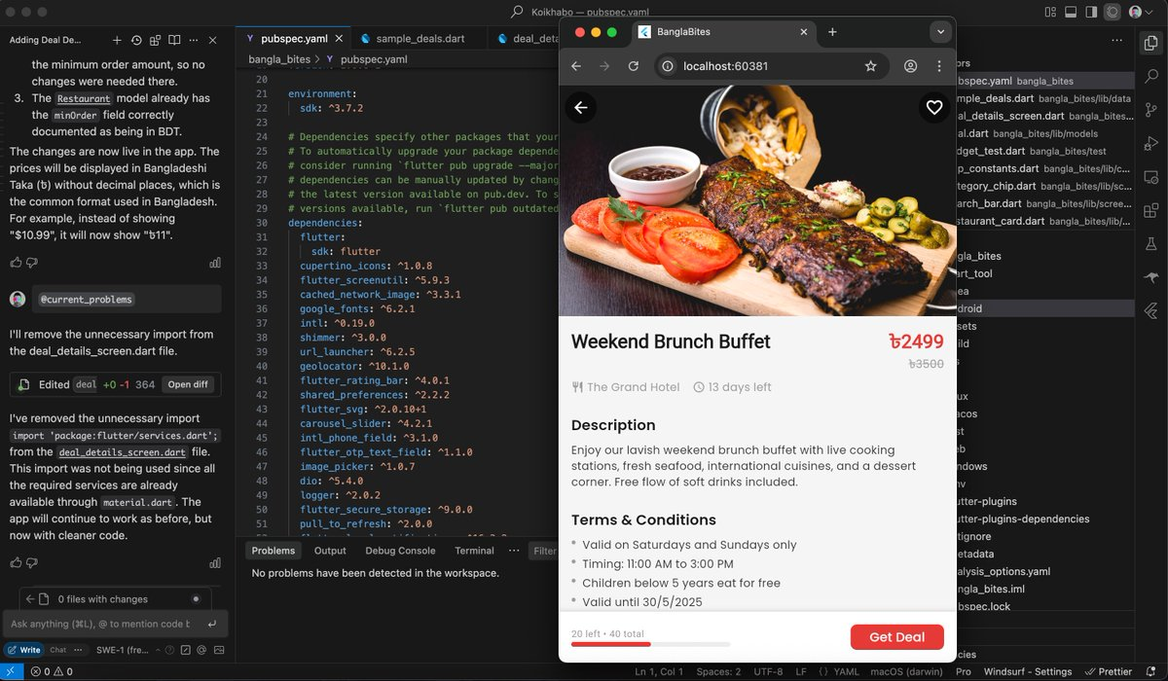Screen dimensions: 1168x681
Task: Click the search icon in title bar
Action: tap(517, 12)
